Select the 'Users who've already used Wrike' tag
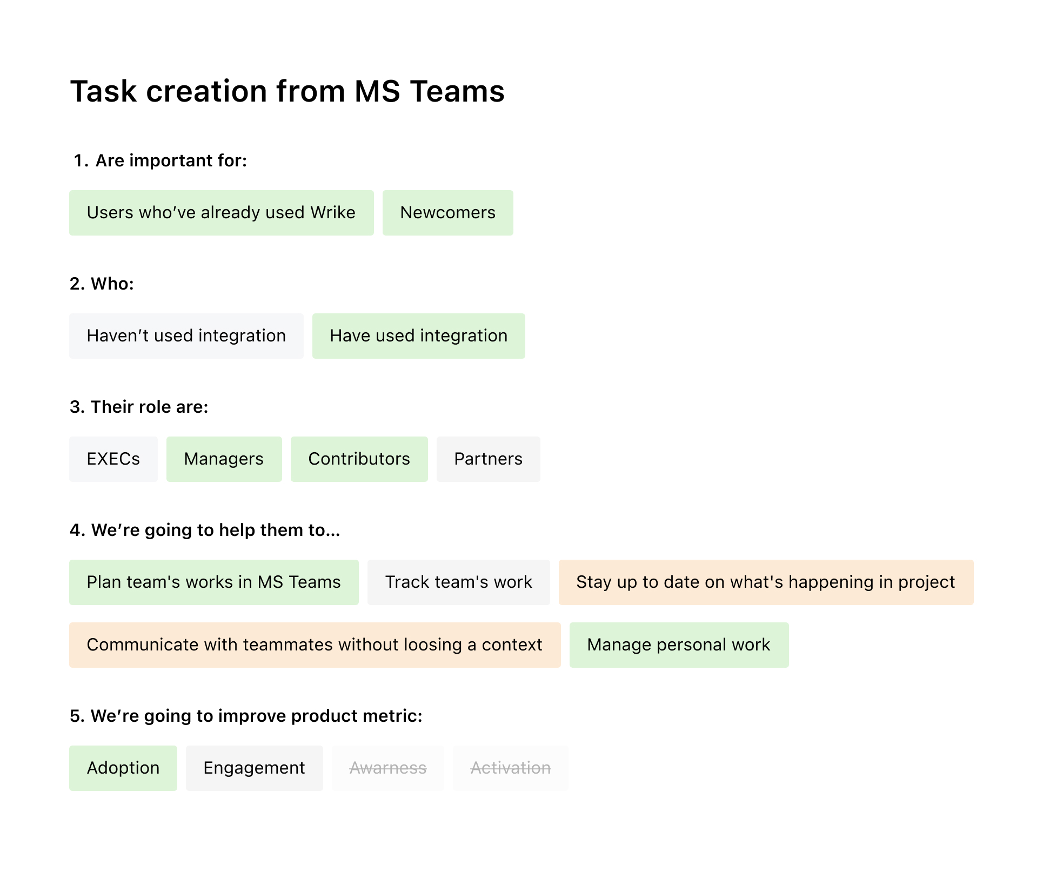 click(x=221, y=212)
